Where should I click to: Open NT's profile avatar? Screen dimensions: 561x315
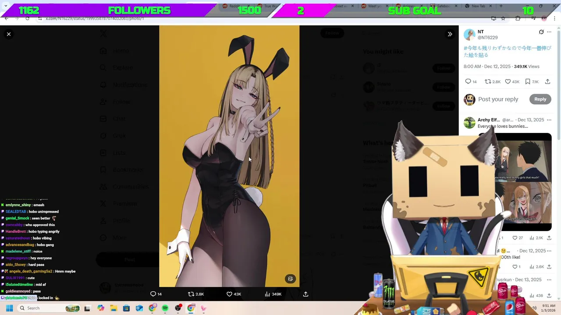(x=469, y=35)
